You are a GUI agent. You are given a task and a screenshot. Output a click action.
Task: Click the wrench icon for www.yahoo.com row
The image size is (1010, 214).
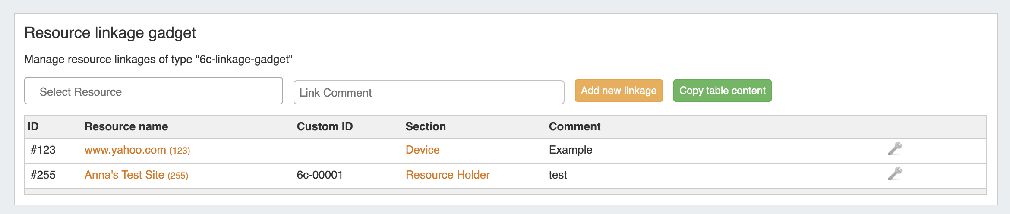895,149
